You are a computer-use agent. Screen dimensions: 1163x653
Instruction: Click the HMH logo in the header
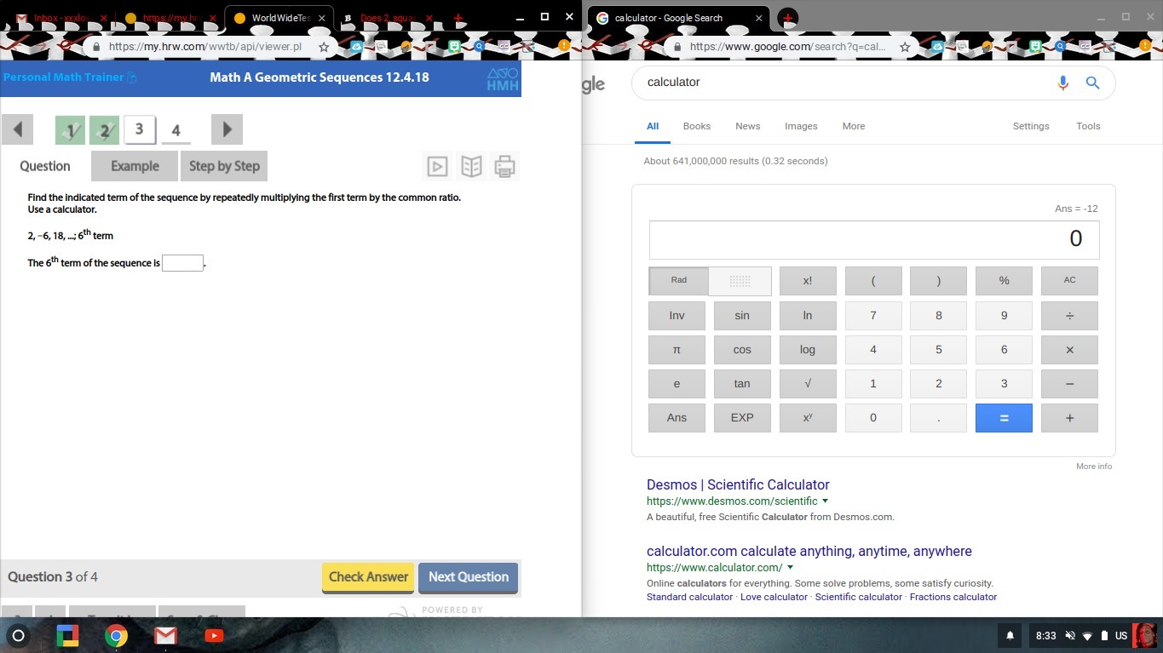503,79
